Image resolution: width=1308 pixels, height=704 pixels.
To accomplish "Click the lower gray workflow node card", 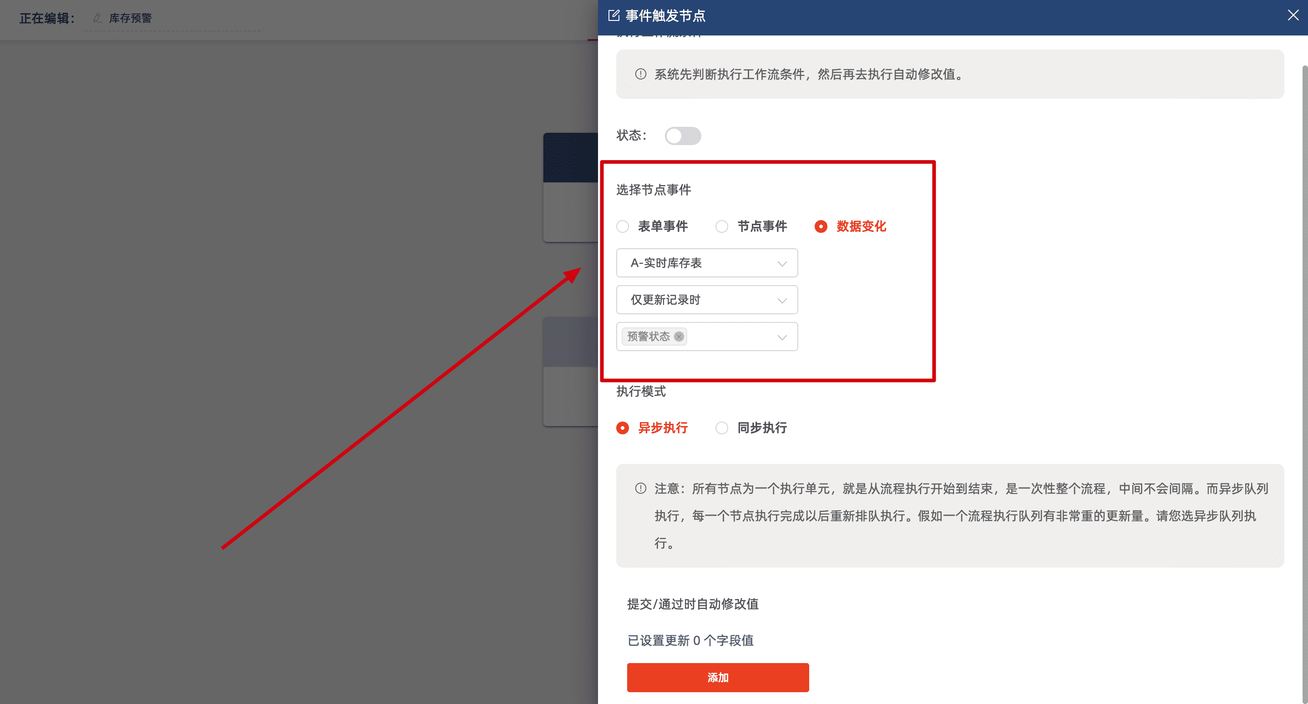I will tap(570, 371).
